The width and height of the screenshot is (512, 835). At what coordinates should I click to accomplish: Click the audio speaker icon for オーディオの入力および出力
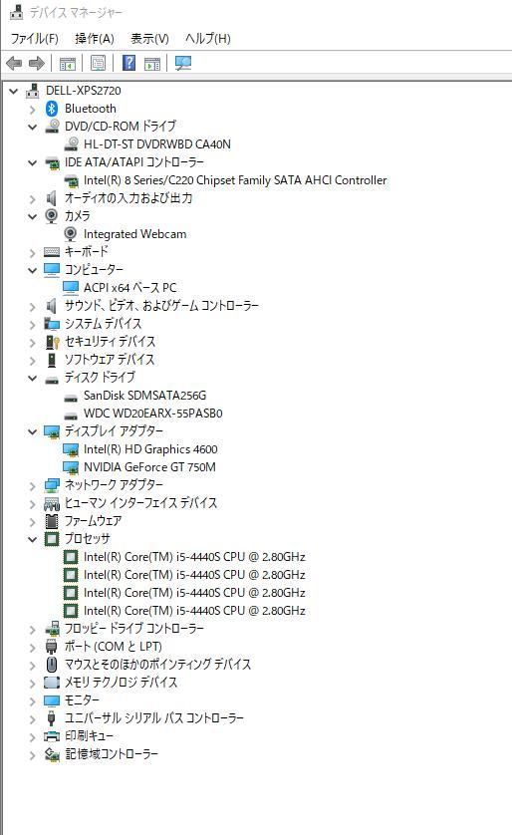(x=51, y=198)
